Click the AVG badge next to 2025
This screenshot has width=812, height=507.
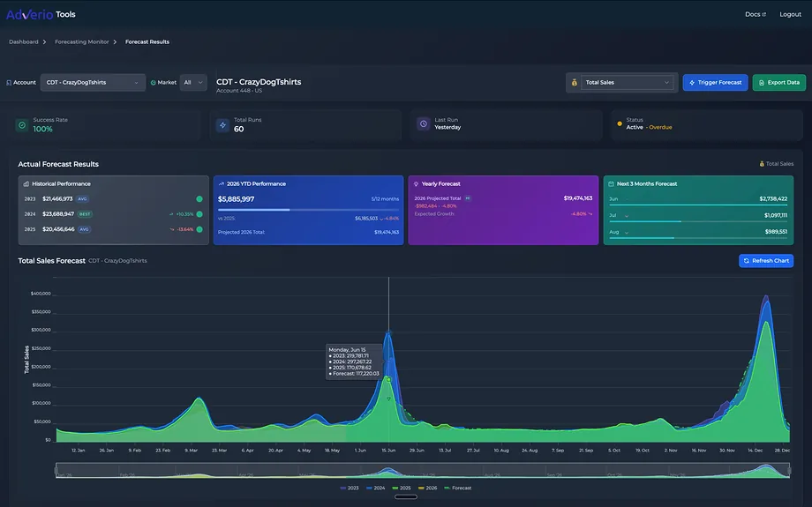click(85, 229)
